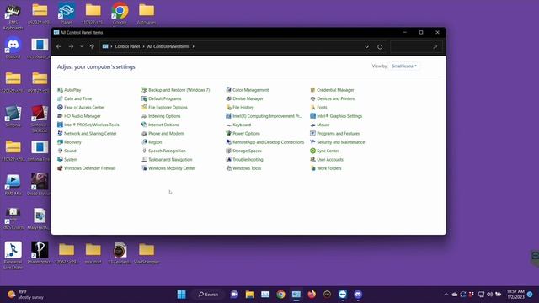Open Network and Sharing Center icon

[60, 133]
